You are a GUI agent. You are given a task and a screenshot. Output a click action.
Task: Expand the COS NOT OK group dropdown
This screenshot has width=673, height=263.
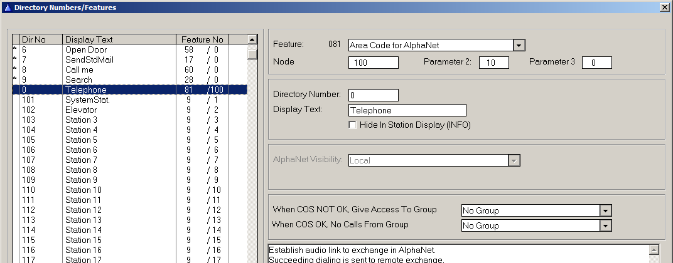605,210
